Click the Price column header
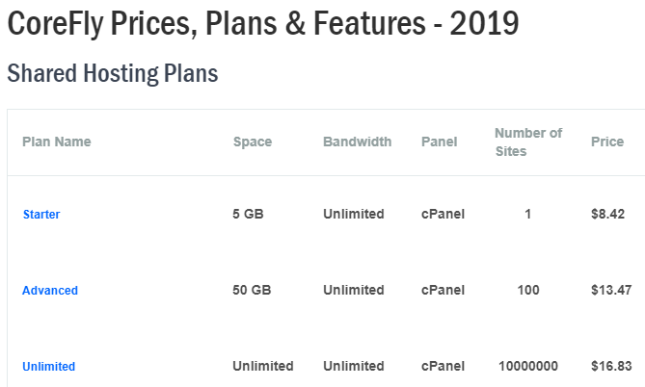Viewport: 645px width, 387px height. 607,142
